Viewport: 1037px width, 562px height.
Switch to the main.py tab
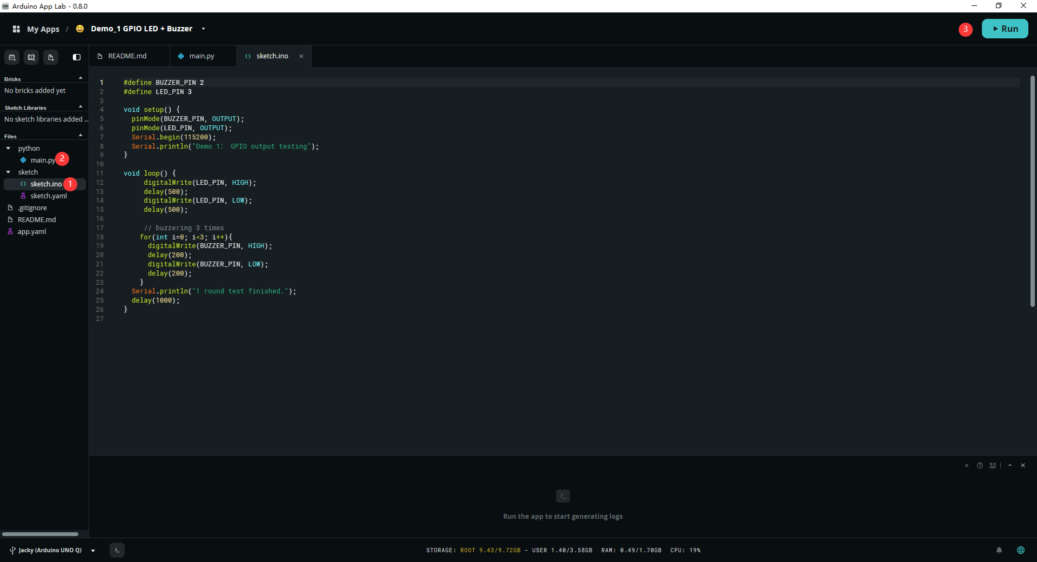203,56
